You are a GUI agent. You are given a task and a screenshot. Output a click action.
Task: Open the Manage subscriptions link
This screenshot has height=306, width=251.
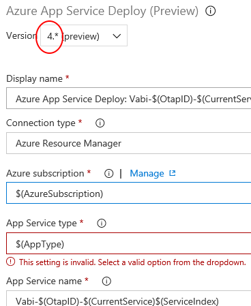click(147, 174)
